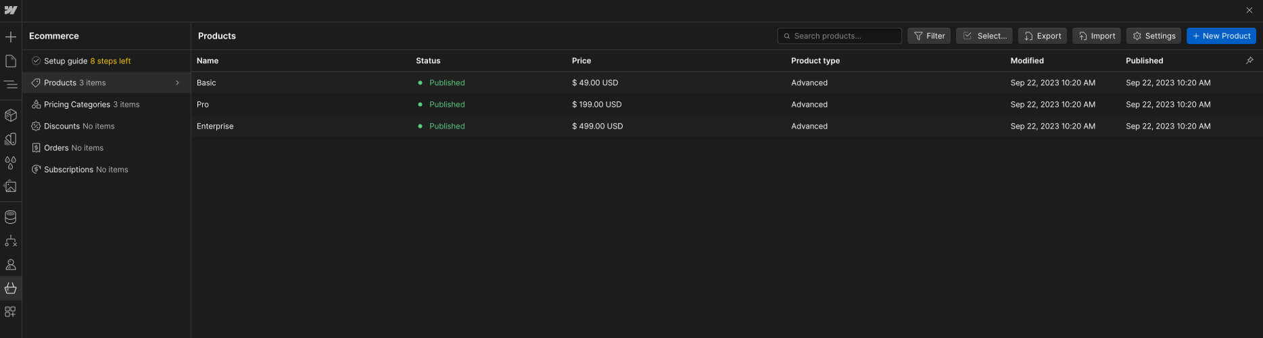The height and width of the screenshot is (338, 1263).
Task: Open the Variables swatch panel
Action: click(11, 139)
